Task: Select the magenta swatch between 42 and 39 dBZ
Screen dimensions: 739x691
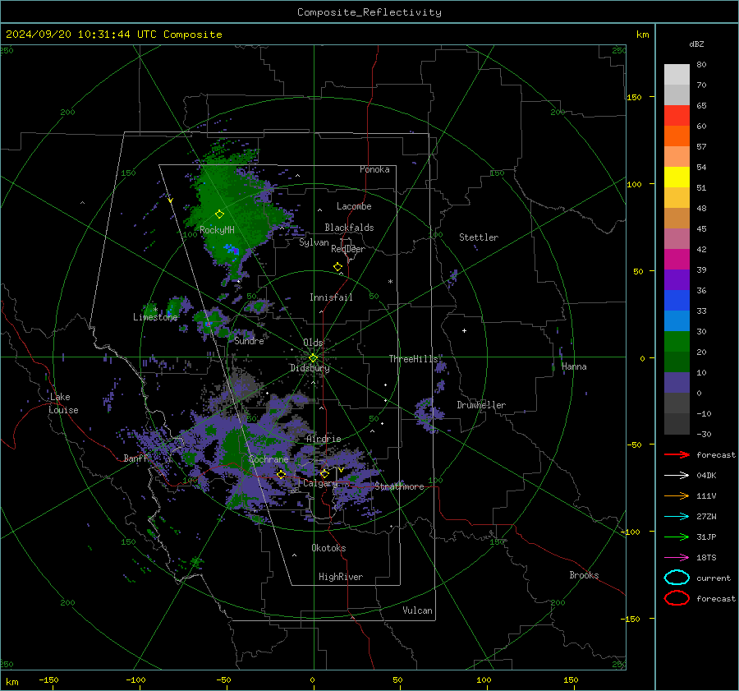Action: pos(677,260)
